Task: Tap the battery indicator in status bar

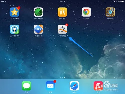Action: click(x=123, y=1)
